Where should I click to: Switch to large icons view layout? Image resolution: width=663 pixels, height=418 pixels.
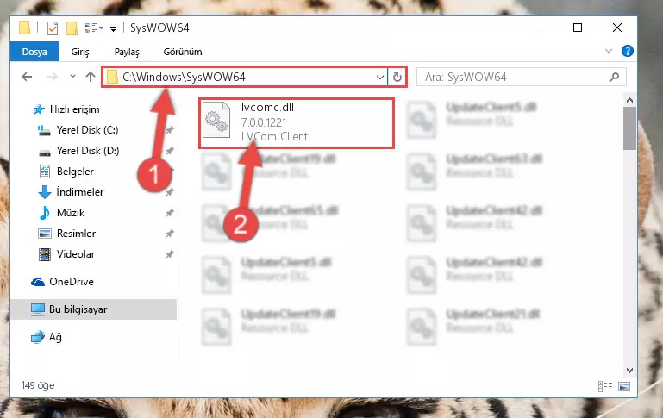coord(624,386)
